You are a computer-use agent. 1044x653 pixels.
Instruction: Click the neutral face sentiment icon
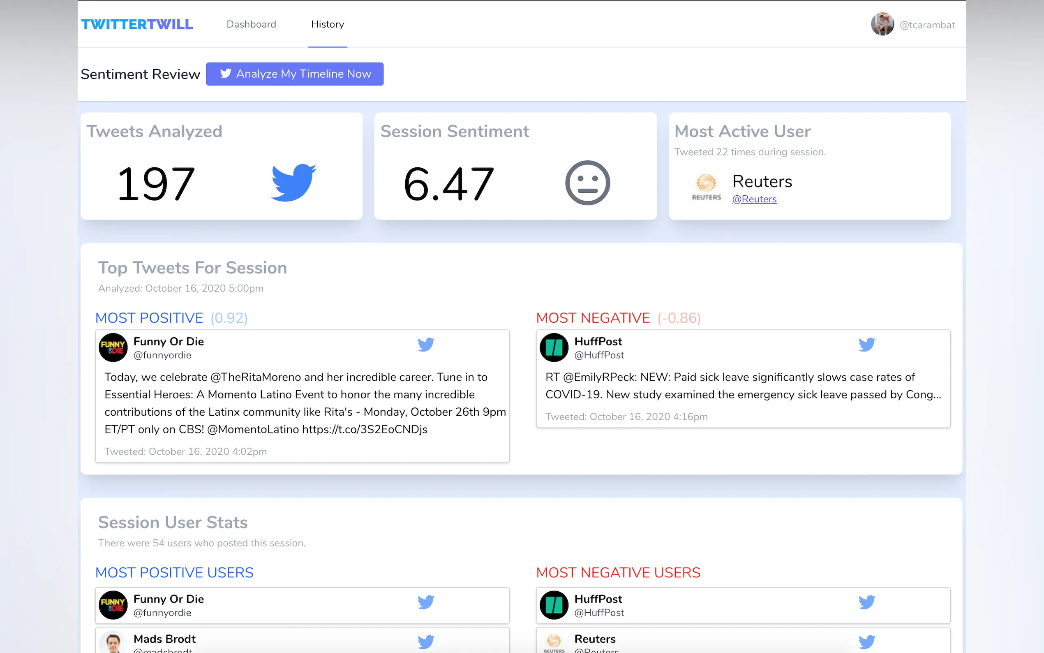click(x=587, y=183)
